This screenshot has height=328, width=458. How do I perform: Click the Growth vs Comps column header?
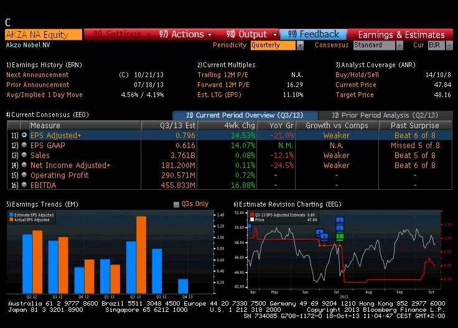click(337, 126)
